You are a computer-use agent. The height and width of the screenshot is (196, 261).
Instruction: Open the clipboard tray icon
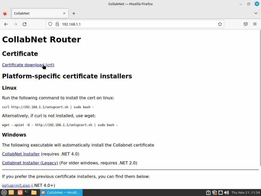pyautogui.click(x=208, y=192)
